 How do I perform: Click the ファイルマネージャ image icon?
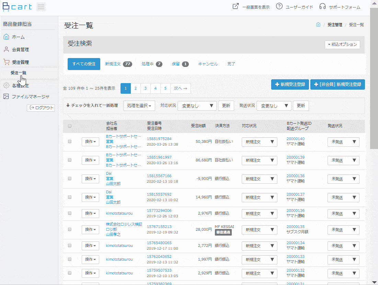[6, 96]
